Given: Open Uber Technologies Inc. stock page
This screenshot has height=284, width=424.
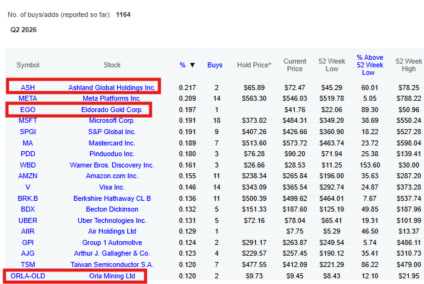Looking at the screenshot, I should (112, 221).
